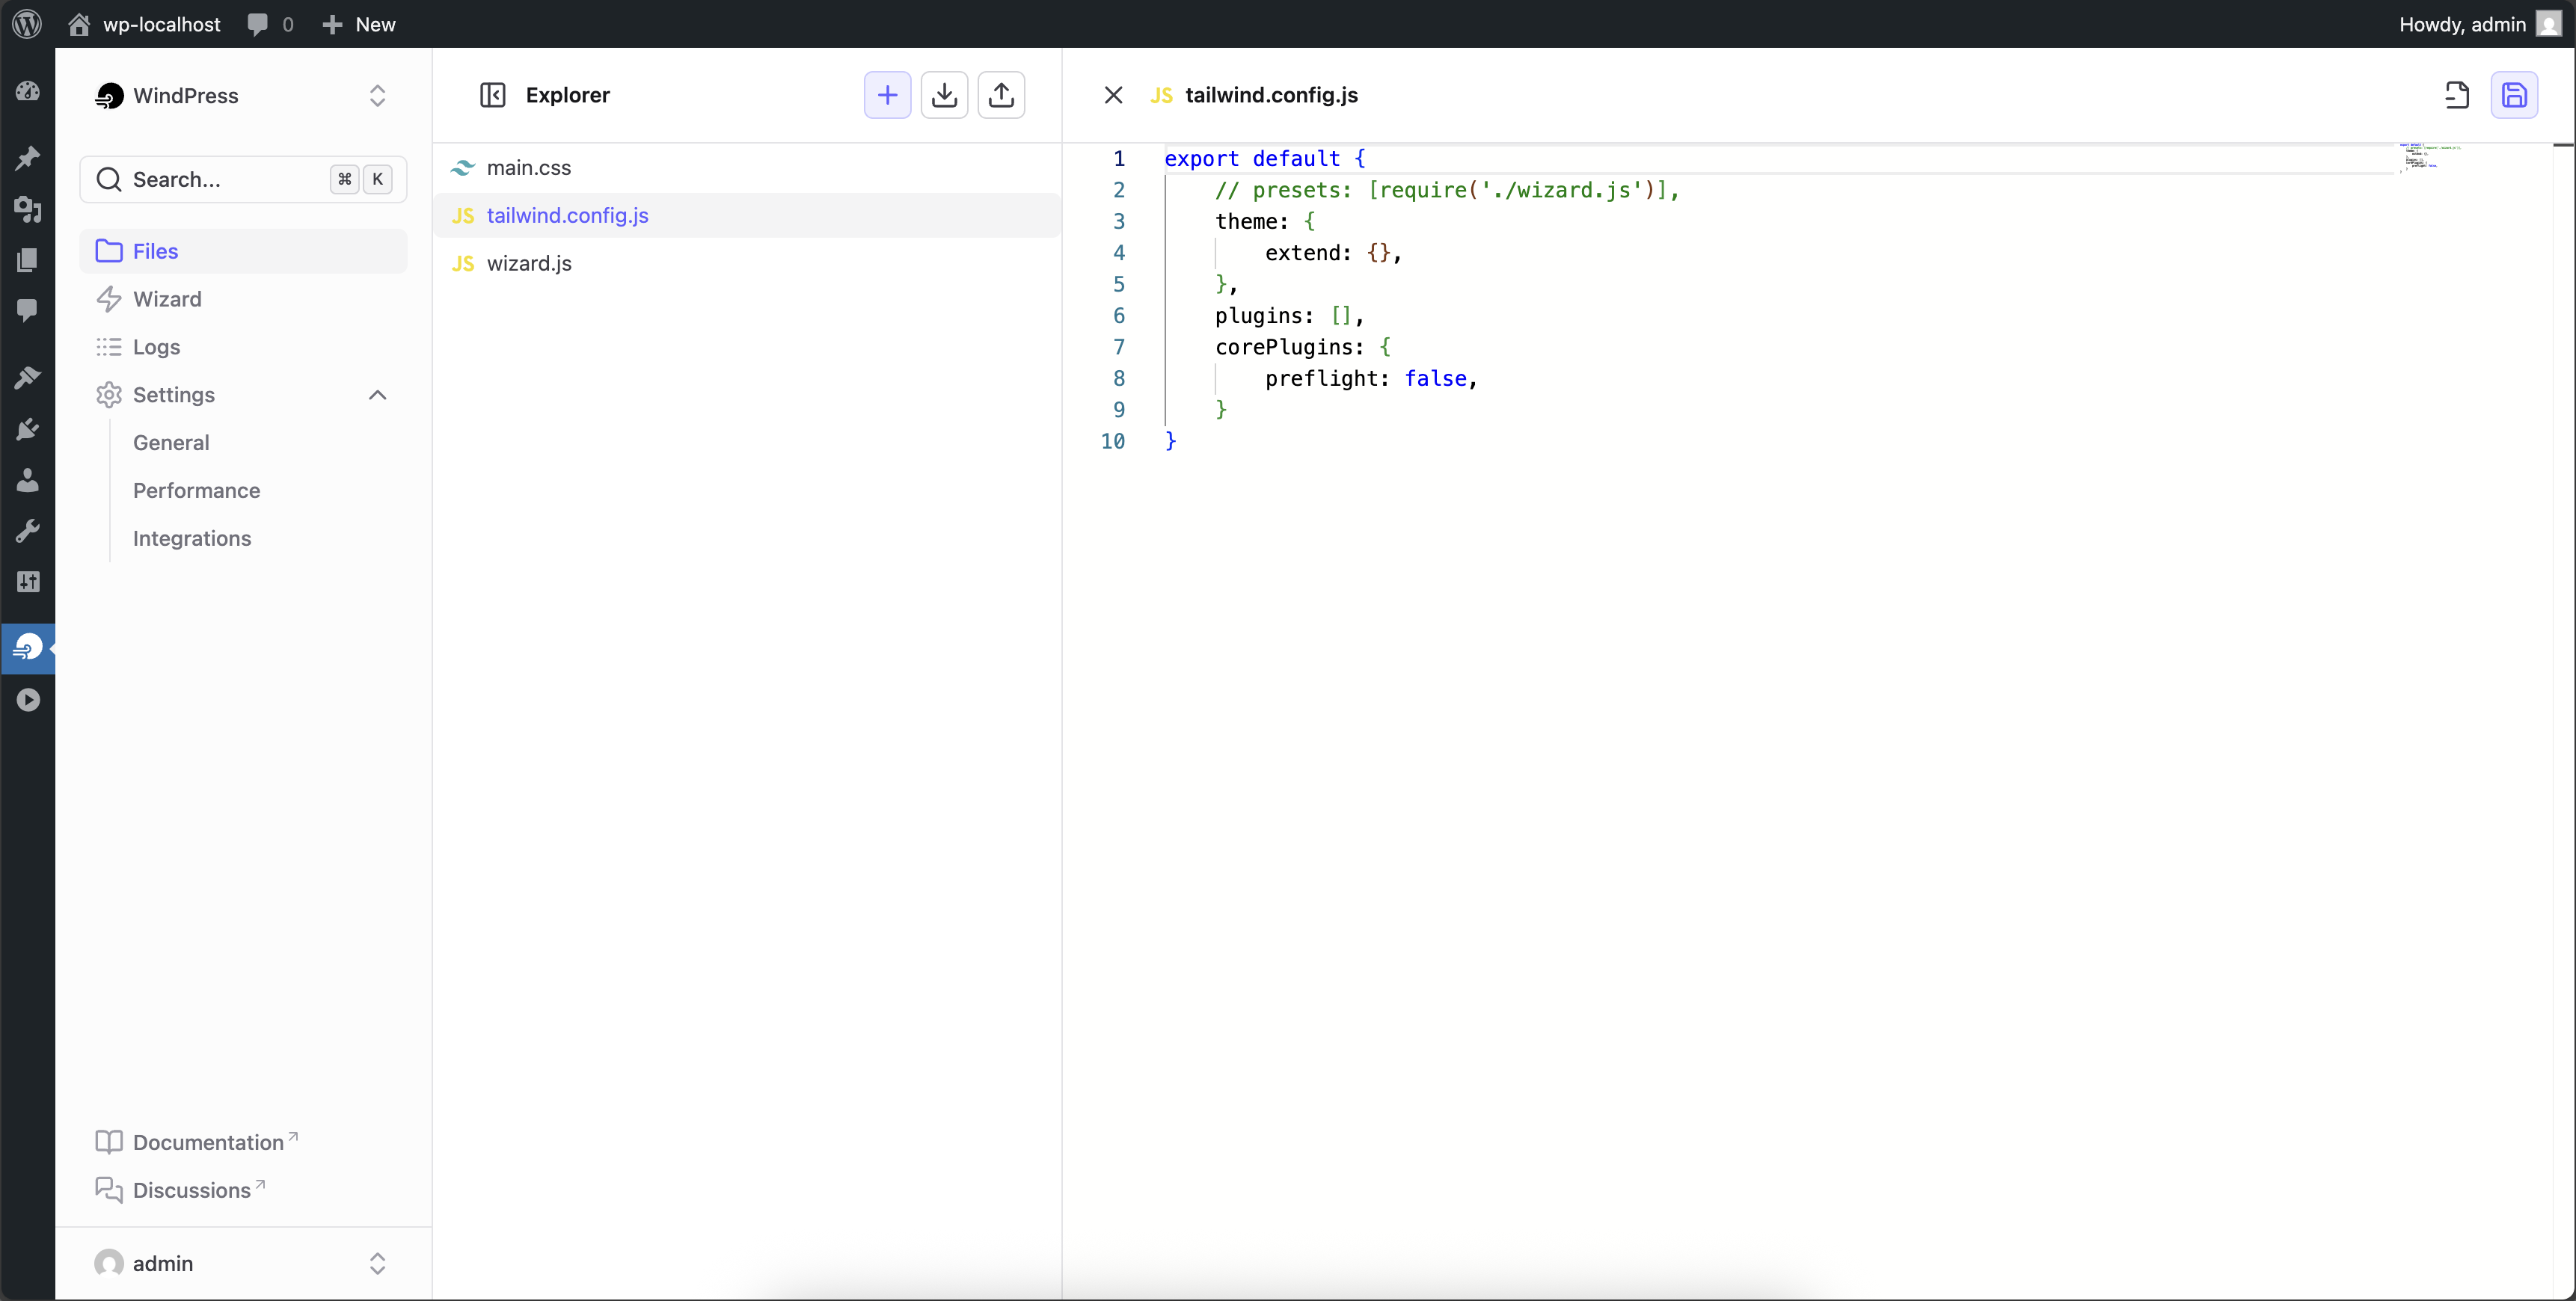
Task: Open the Settings sliders sidebar icon
Action: 28,582
